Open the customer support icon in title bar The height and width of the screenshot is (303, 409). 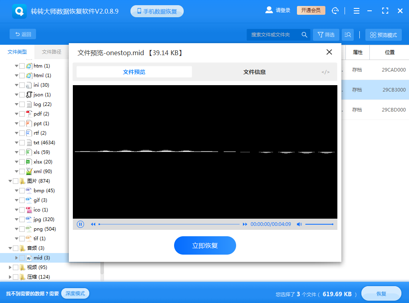(335, 11)
